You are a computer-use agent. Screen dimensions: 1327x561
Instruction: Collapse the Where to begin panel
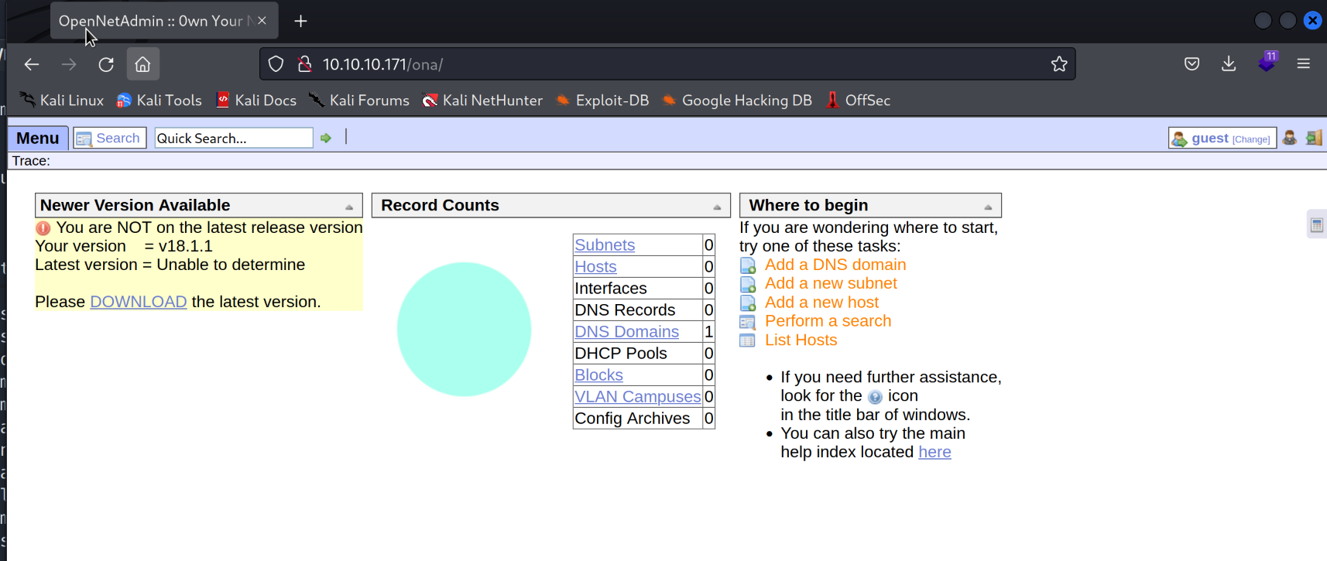(988, 207)
